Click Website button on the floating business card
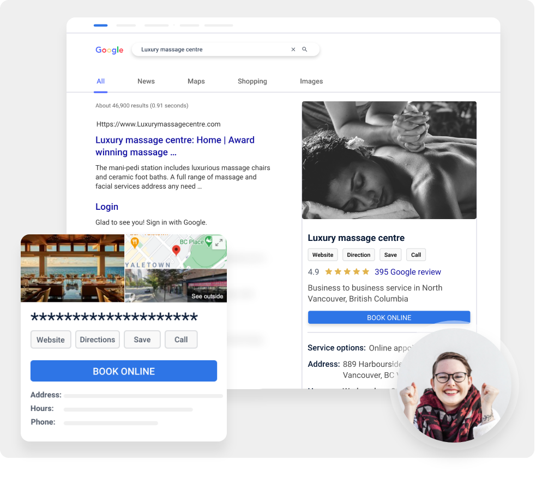 (x=51, y=340)
